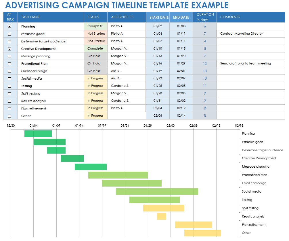Select the yellow Results analysis Gantt bar
This screenshot has height=241, width=289.
pos(161,216)
